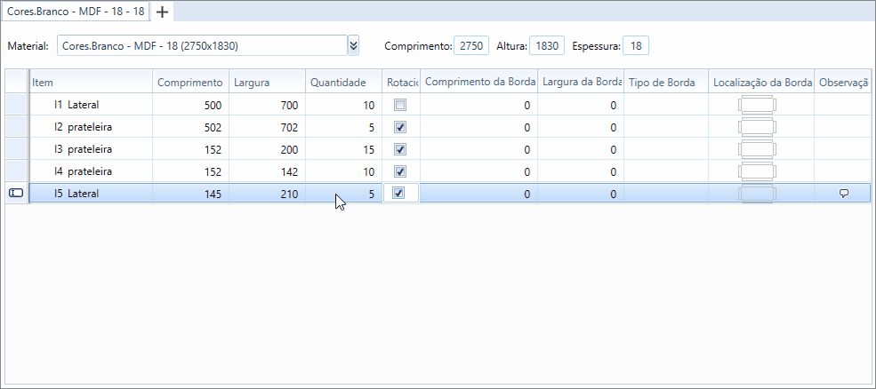Uncheck rotation for I3 prateleira
Image resolution: width=876 pixels, height=389 pixels.
[x=400, y=149]
